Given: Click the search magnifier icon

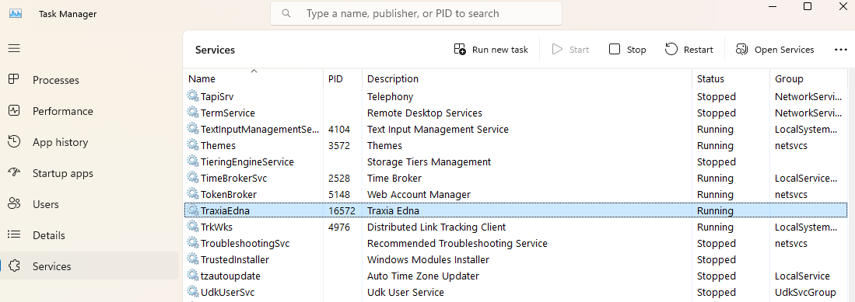Looking at the screenshot, I should coord(286,13).
